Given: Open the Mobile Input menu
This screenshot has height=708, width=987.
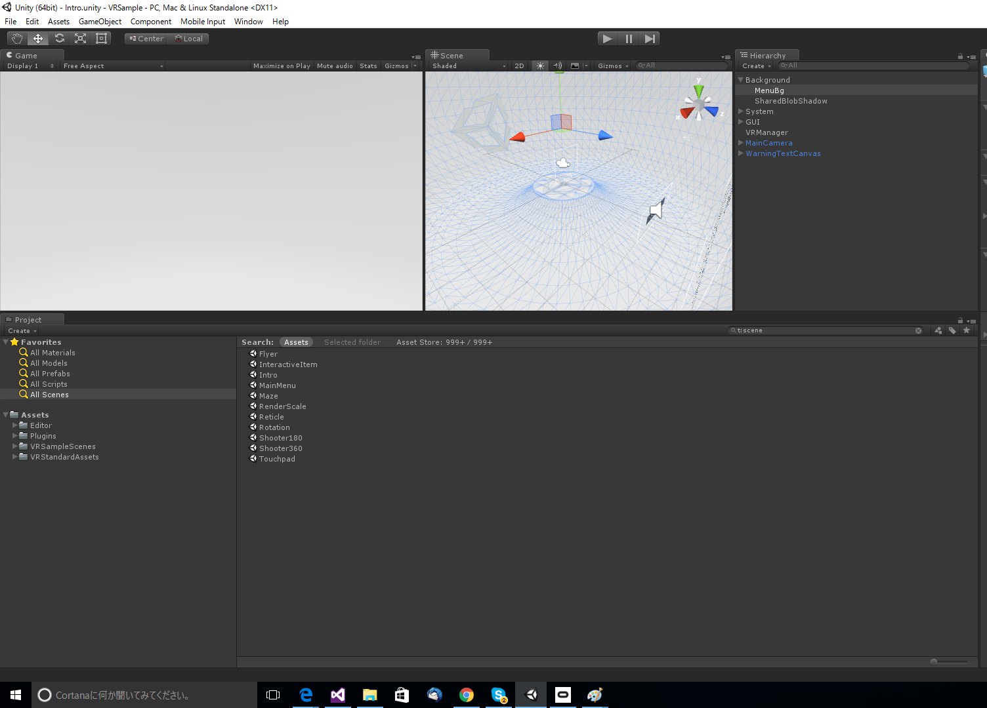Looking at the screenshot, I should 203,22.
